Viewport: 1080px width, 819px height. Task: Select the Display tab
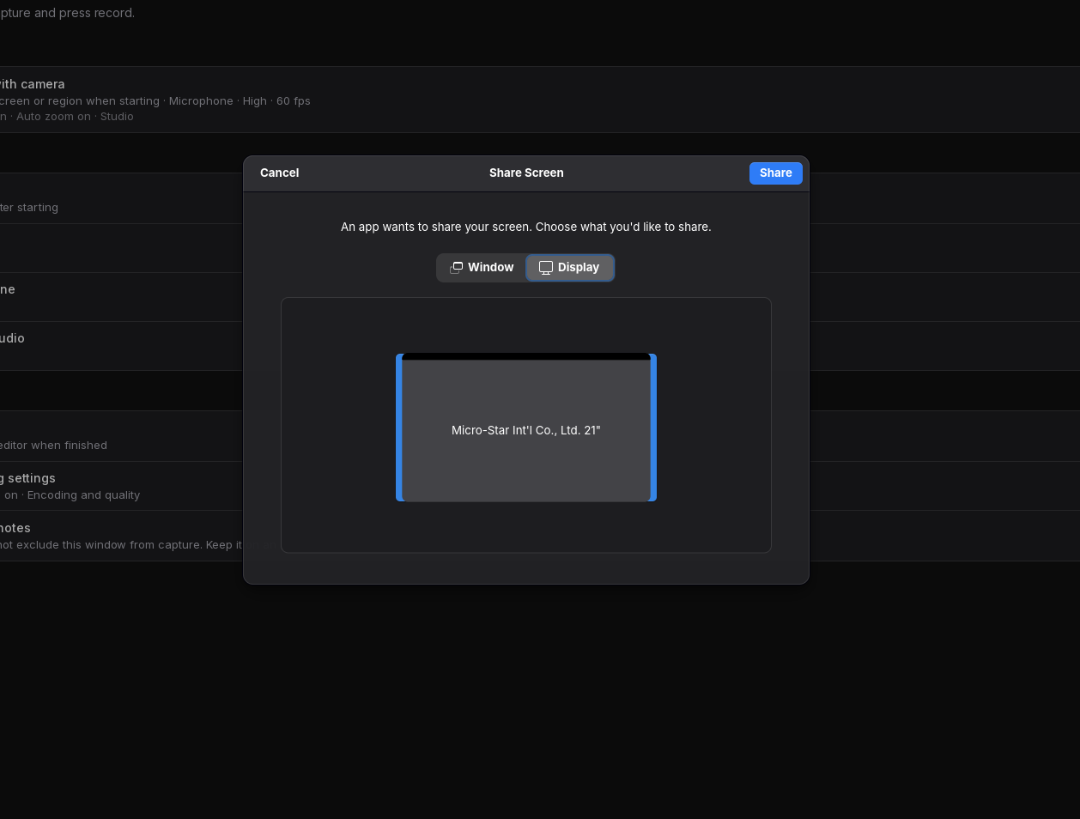(570, 268)
